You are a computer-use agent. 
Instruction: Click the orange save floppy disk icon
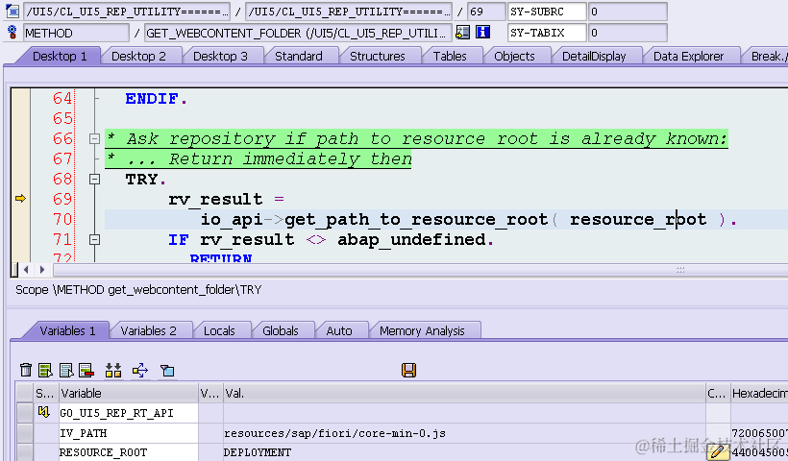click(408, 370)
